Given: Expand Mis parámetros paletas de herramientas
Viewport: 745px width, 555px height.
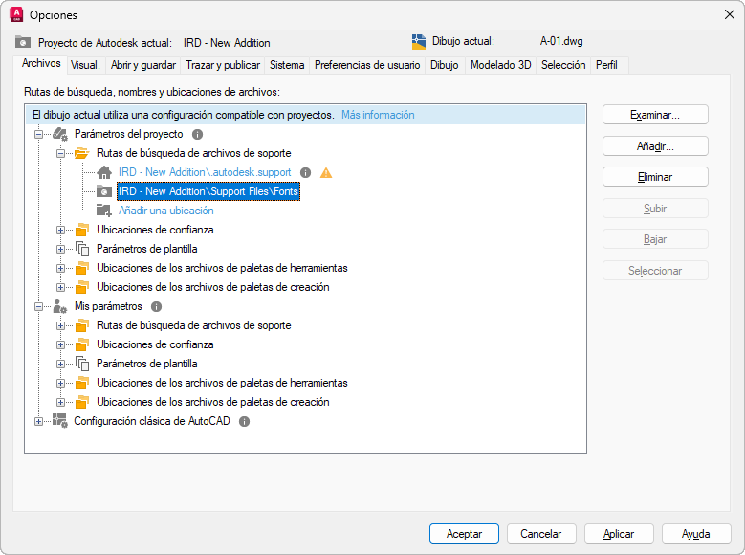Looking at the screenshot, I should click(60, 383).
